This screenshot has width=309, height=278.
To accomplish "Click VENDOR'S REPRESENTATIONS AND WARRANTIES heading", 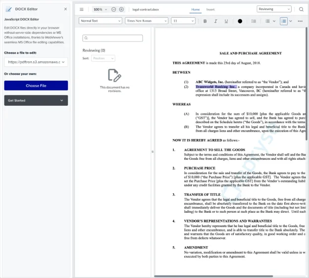I will [x=228, y=221].
